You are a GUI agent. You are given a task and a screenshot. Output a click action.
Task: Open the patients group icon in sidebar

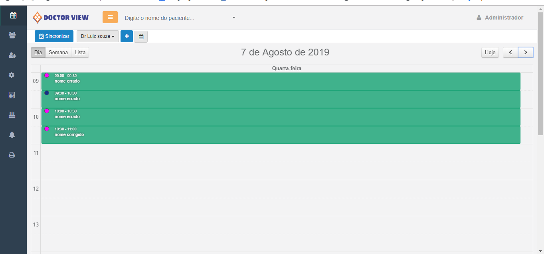tap(12, 35)
